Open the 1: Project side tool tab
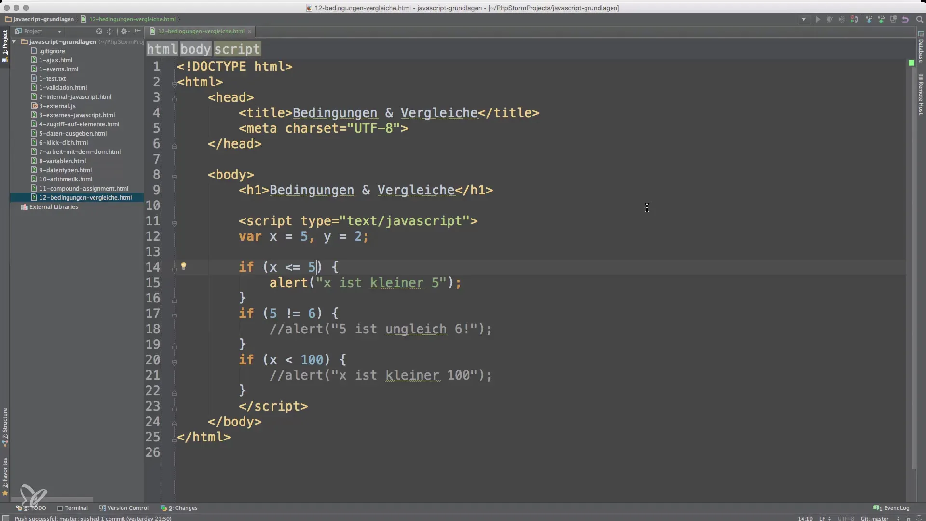The width and height of the screenshot is (926, 521). click(5, 46)
